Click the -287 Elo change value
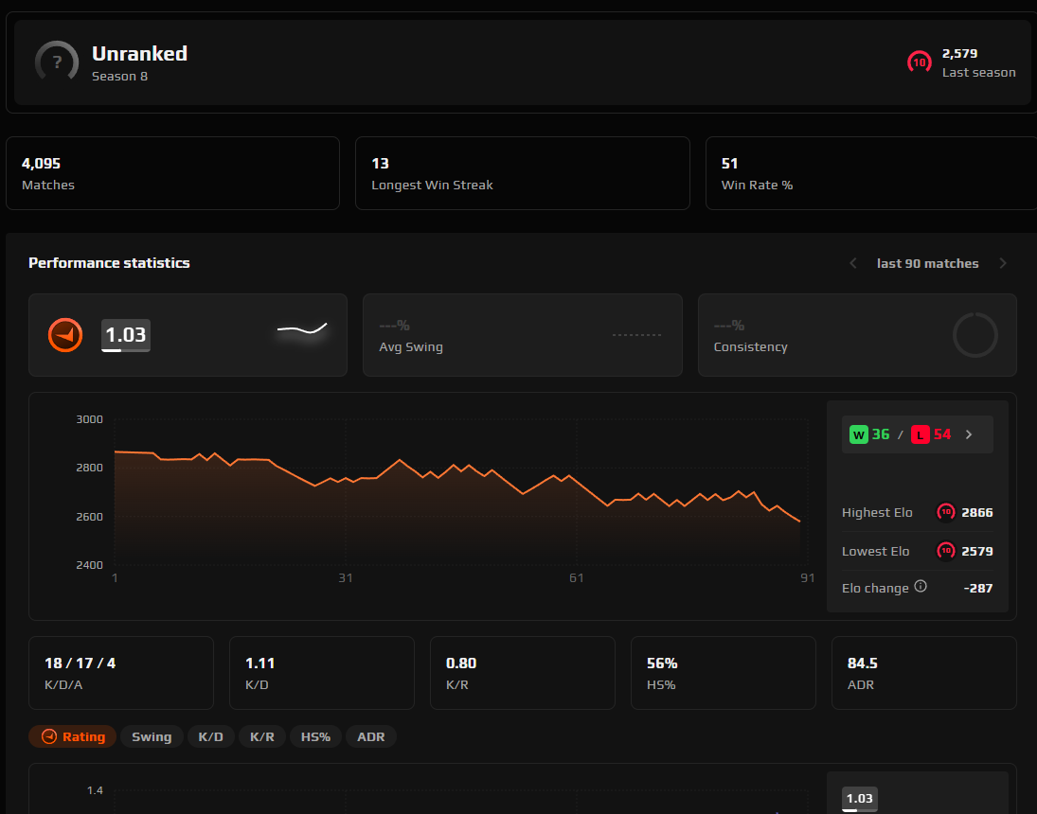The height and width of the screenshot is (814, 1037). click(978, 588)
